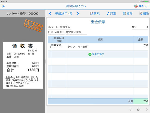Screen dimensions: 150x113
Task: Tap the iPad battery indicator
Action: click(x=146, y=1)
